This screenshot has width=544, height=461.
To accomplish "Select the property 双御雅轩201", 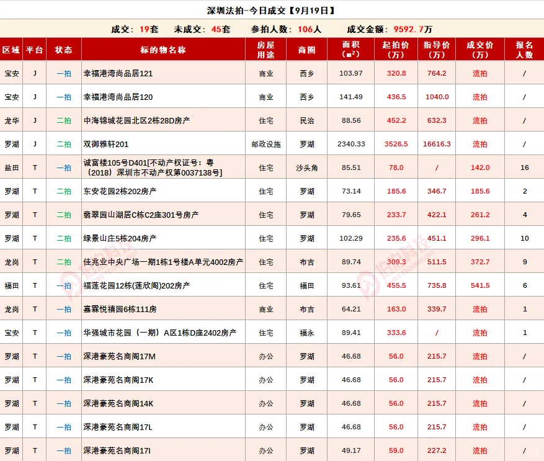I will pos(106,144).
